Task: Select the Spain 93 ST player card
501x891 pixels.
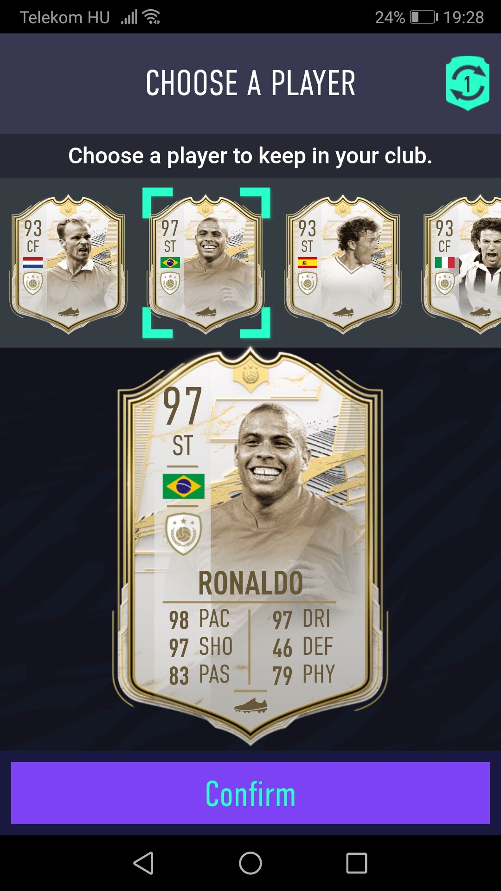Action: 343,264
